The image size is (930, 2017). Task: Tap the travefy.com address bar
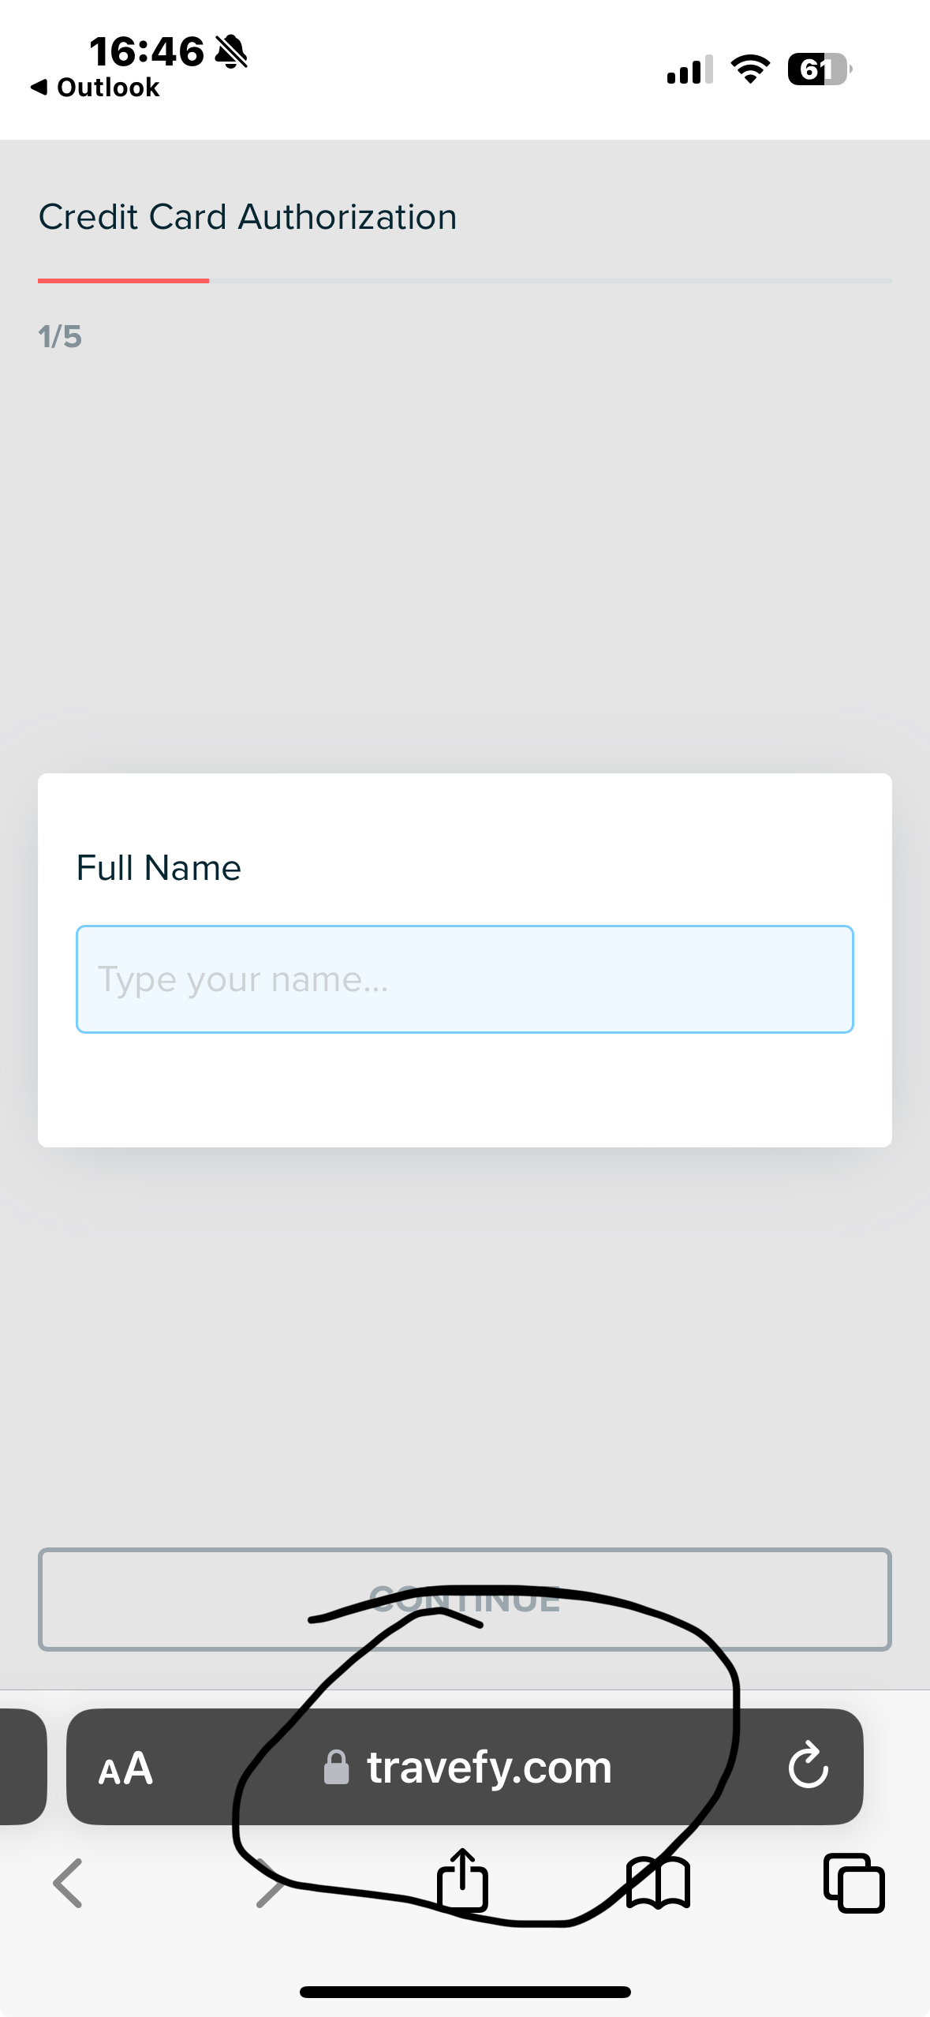coord(489,1767)
